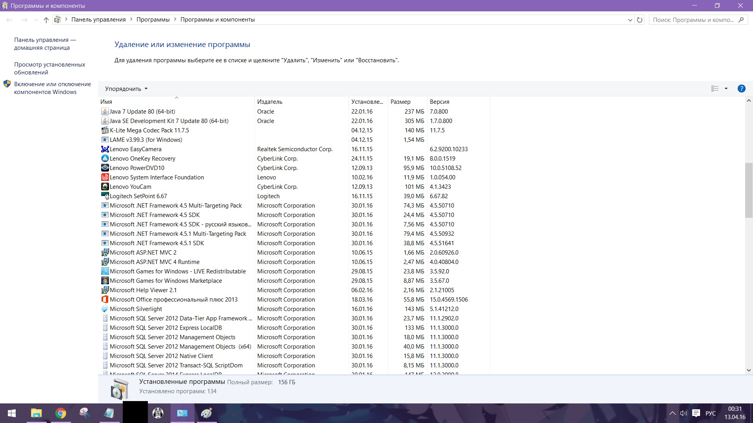
Task: Open the Упорядочить dropdown menu
Action: tap(126, 89)
